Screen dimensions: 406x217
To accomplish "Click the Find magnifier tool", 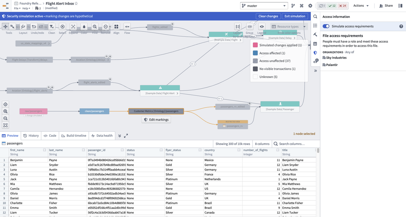I will pos(95,27).
